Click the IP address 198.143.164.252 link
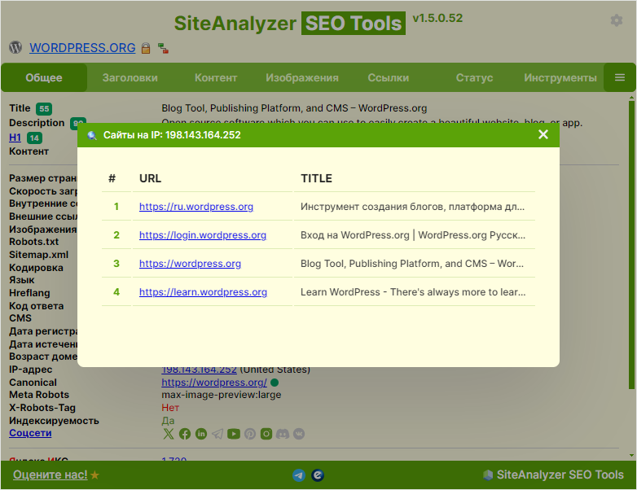 199,370
